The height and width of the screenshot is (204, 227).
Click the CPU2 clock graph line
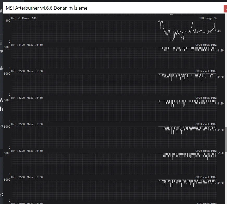[x=187, y=77]
